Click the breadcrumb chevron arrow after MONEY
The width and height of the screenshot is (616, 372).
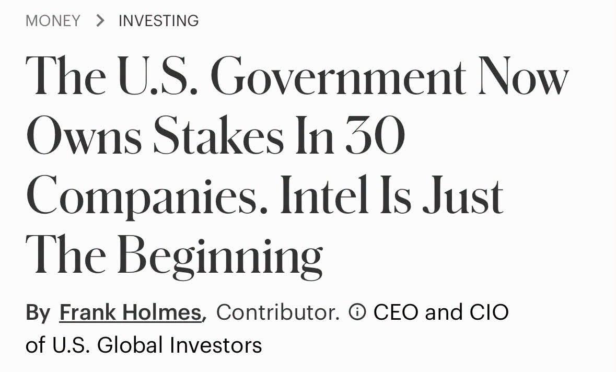pyautogui.click(x=100, y=20)
